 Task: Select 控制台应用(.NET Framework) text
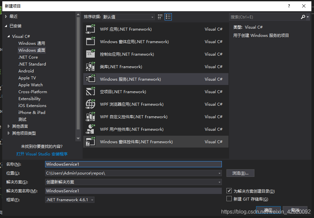click(x=127, y=54)
